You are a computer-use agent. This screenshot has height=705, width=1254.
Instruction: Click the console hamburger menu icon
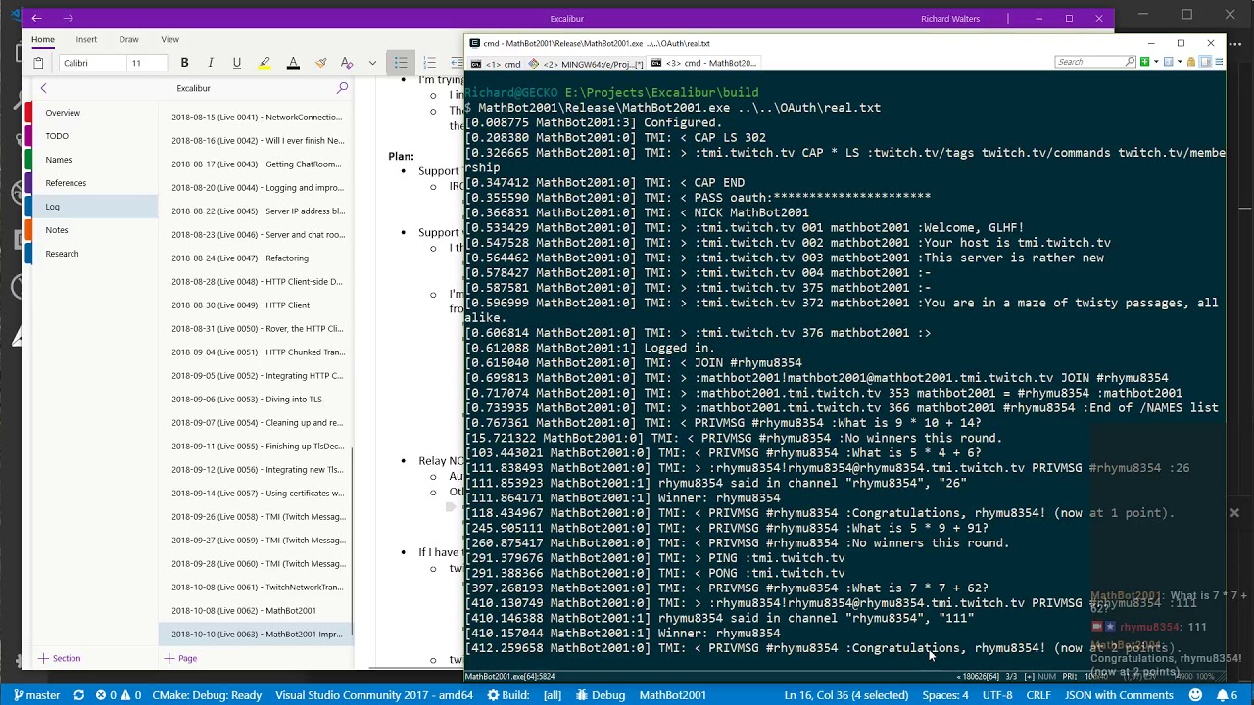1219,62
